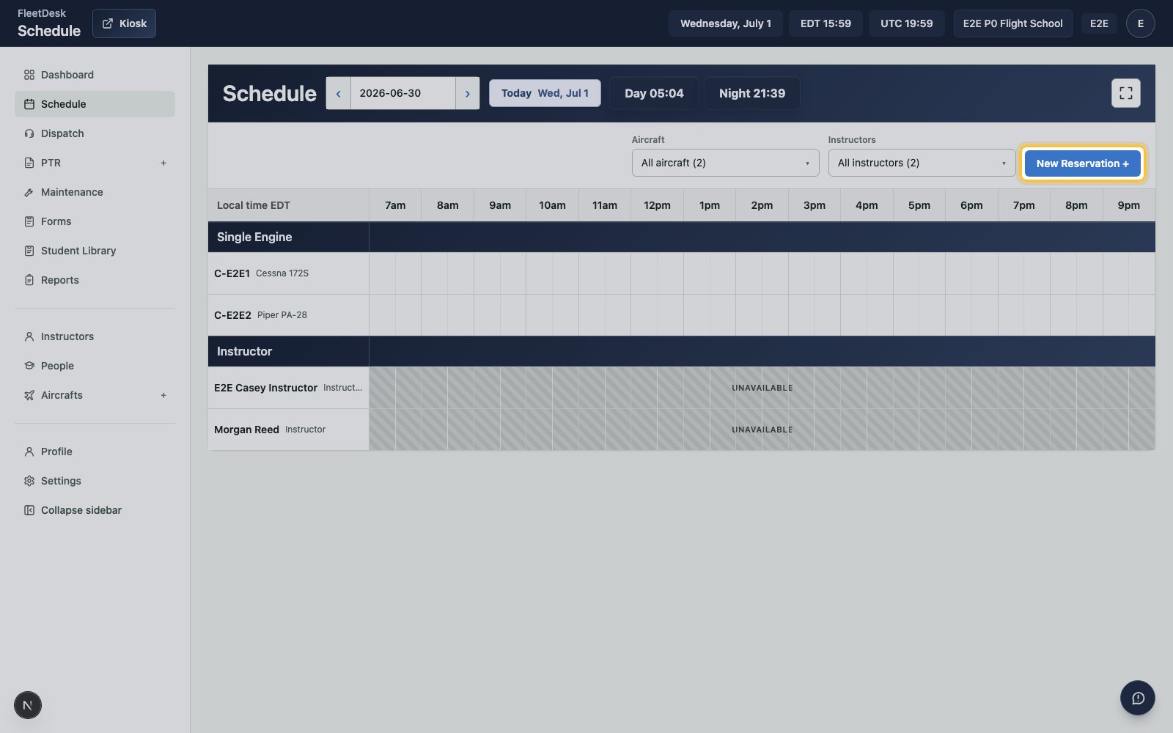Open Reports menu item
The height and width of the screenshot is (733, 1173).
pos(95,280)
